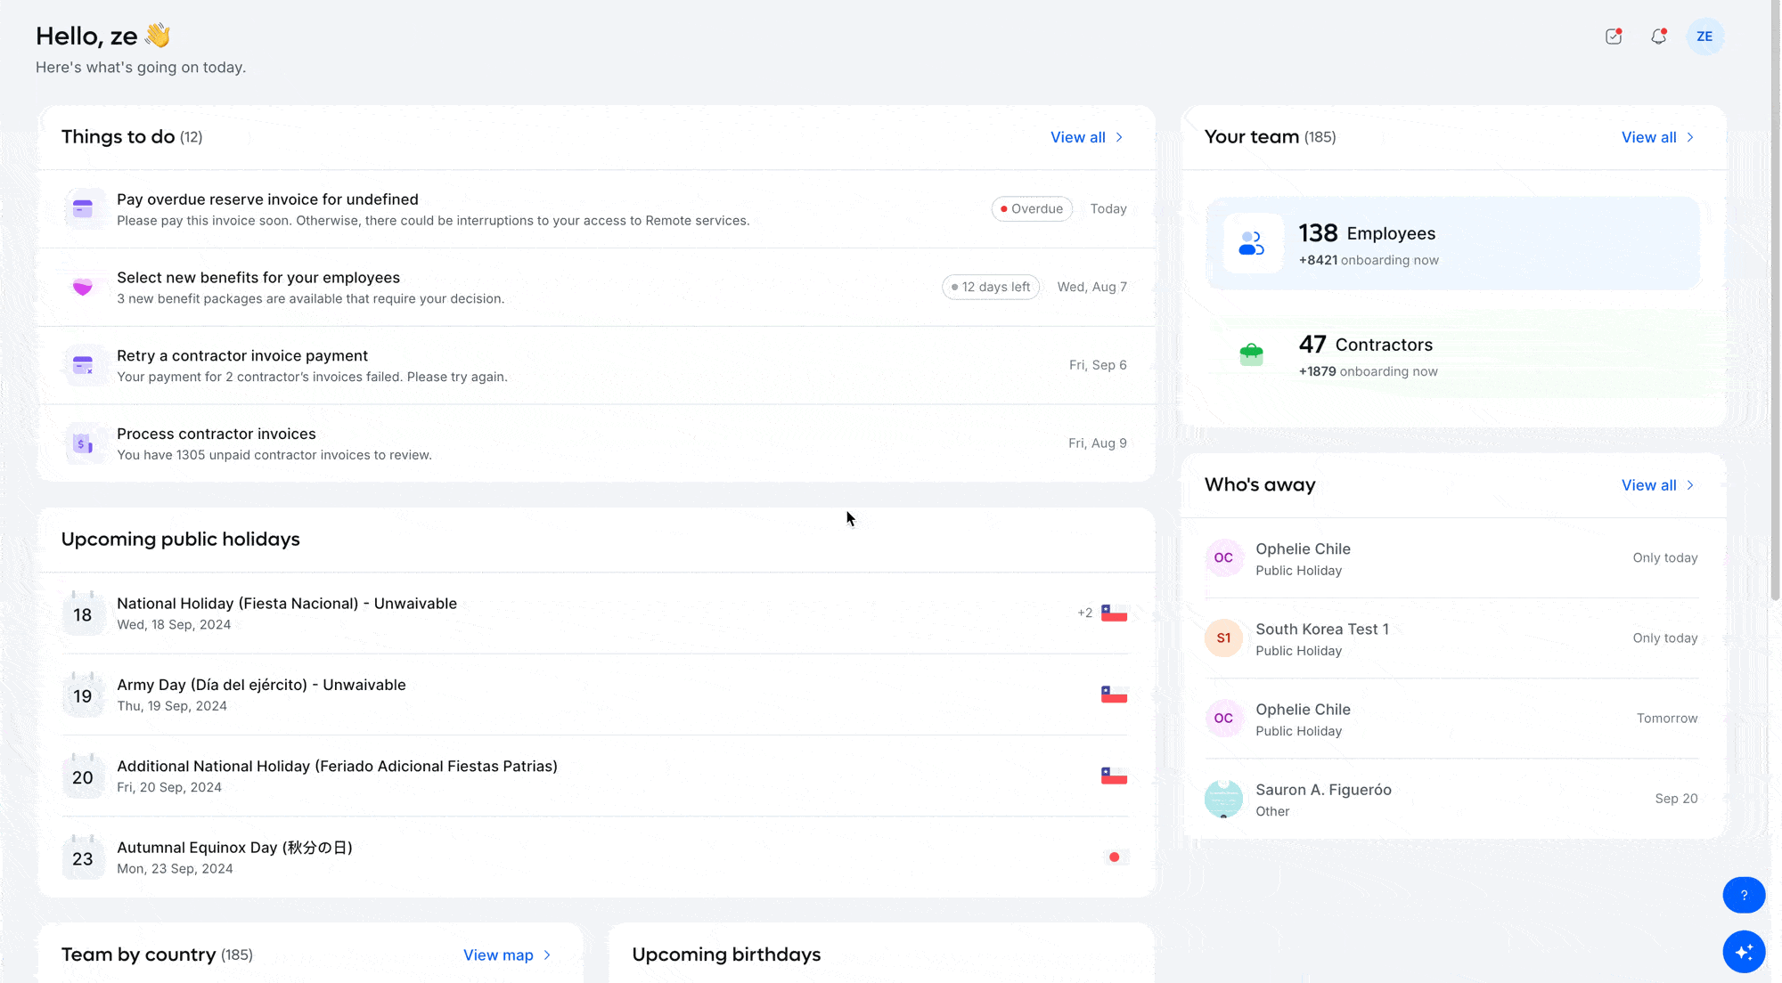Screen dimensions: 1782x983
Task: Expand View all chevron on Things to do
Action: (x=1120, y=137)
